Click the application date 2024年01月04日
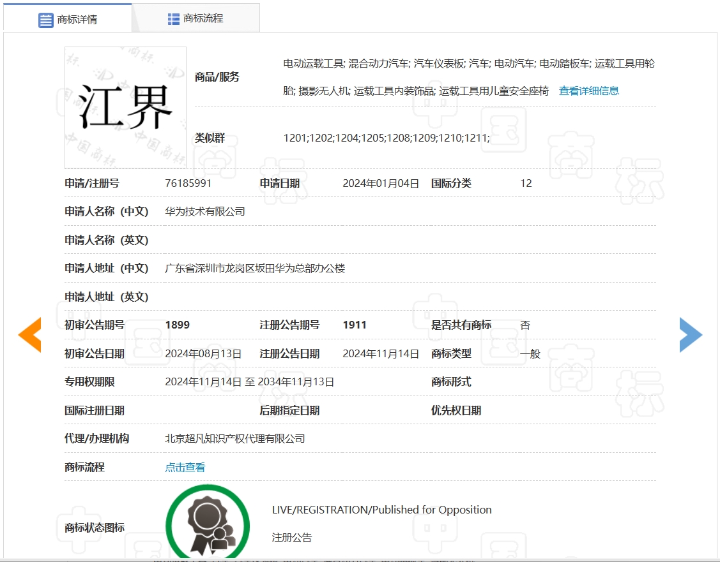Image resolution: width=720 pixels, height=562 pixels. (x=380, y=183)
